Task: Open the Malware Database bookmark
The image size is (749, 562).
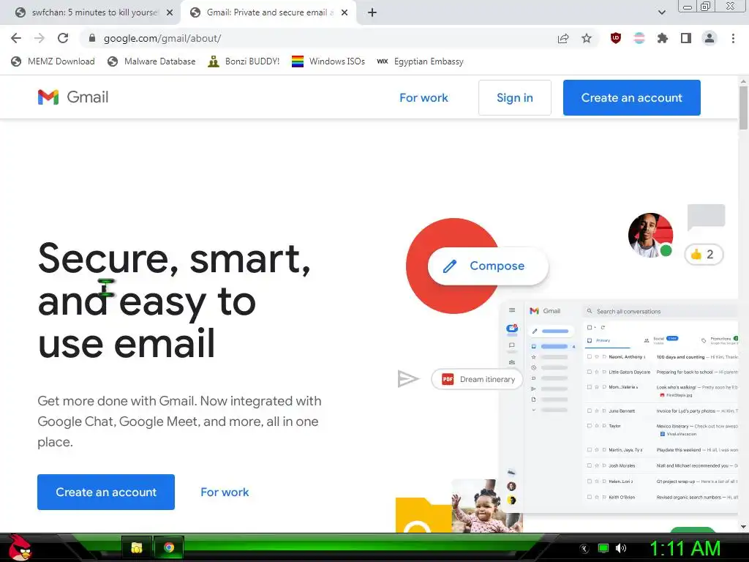Action: (x=151, y=61)
